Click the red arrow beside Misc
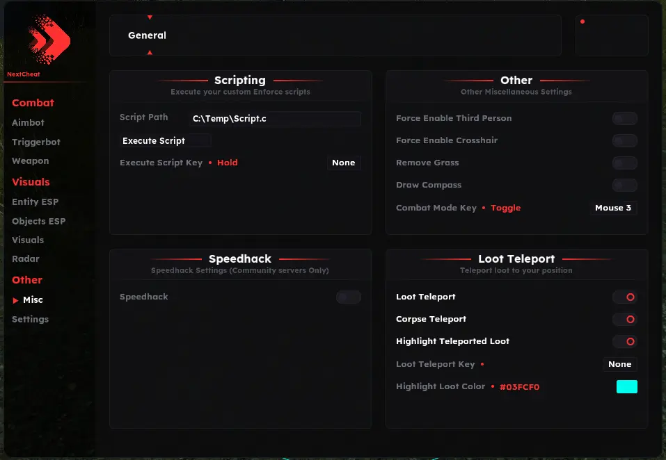The height and width of the screenshot is (460, 666). tap(16, 300)
